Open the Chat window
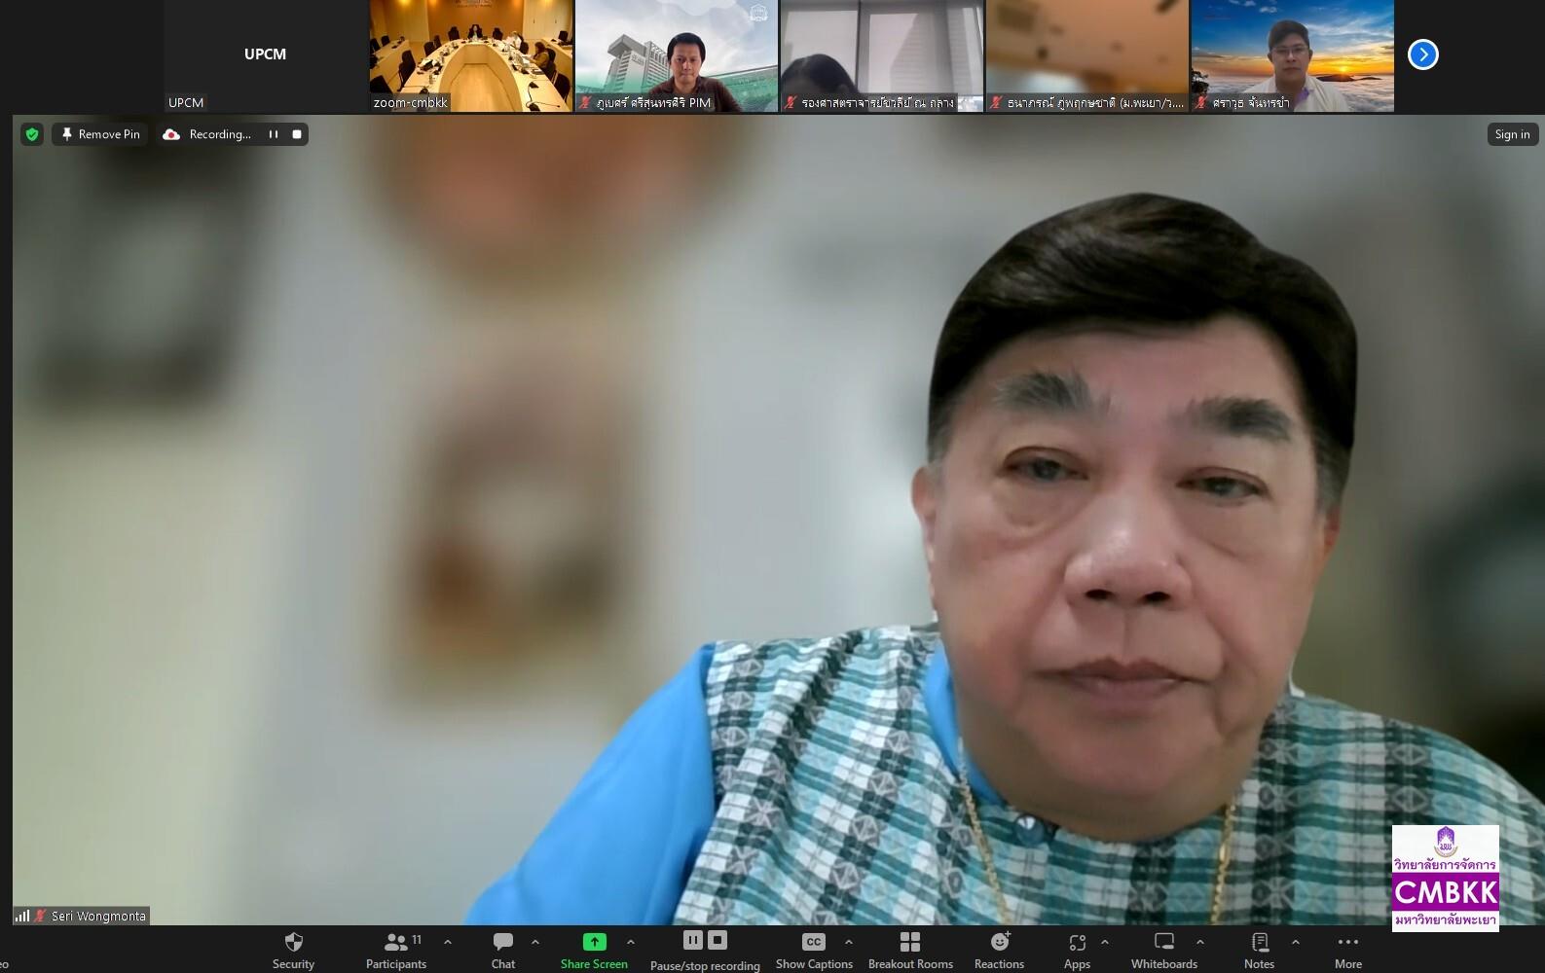Image resolution: width=1545 pixels, height=973 pixels. (503, 951)
